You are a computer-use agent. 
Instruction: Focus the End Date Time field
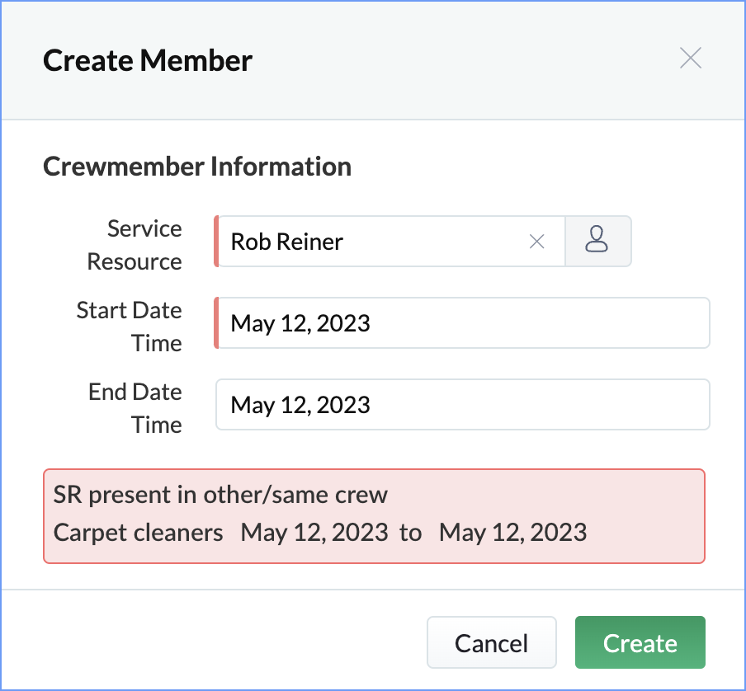(x=462, y=405)
